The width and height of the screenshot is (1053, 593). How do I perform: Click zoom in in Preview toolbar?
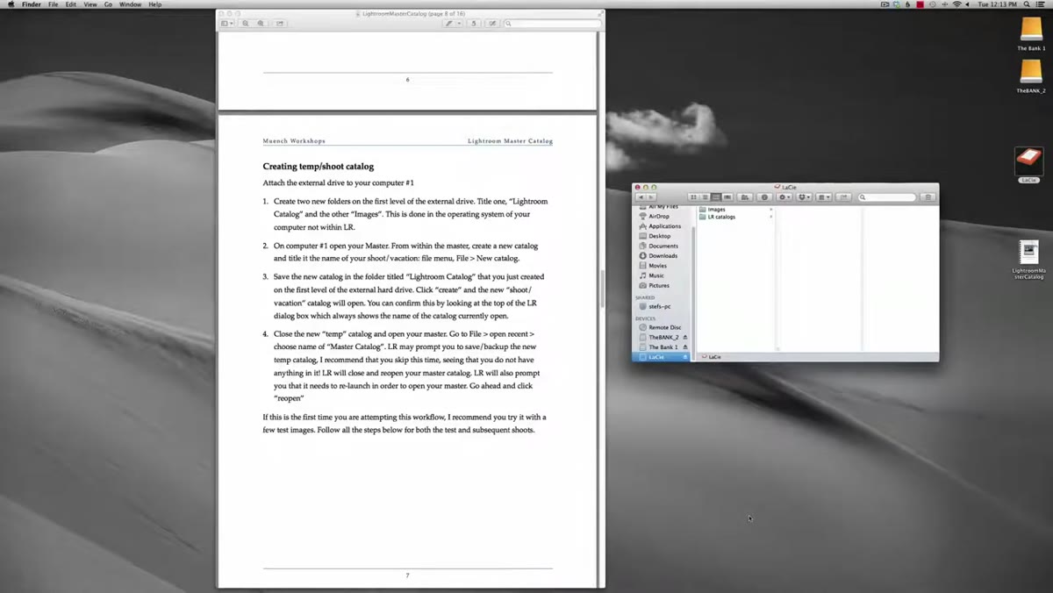(261, 24)
